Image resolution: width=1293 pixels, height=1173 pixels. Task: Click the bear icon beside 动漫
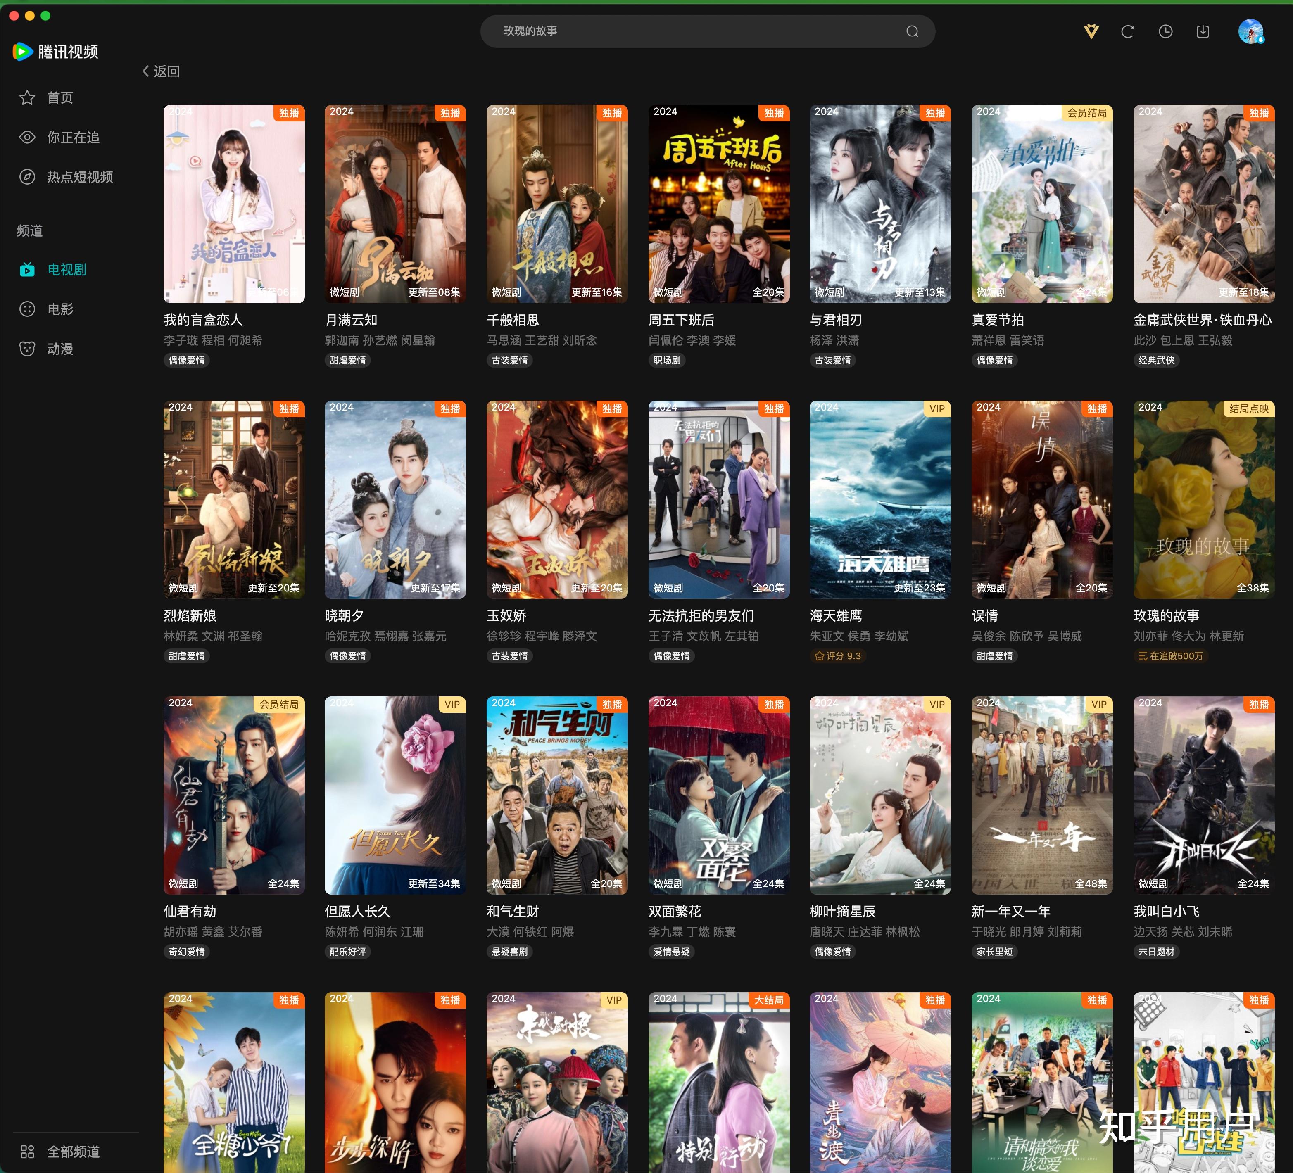coord(27,349)
